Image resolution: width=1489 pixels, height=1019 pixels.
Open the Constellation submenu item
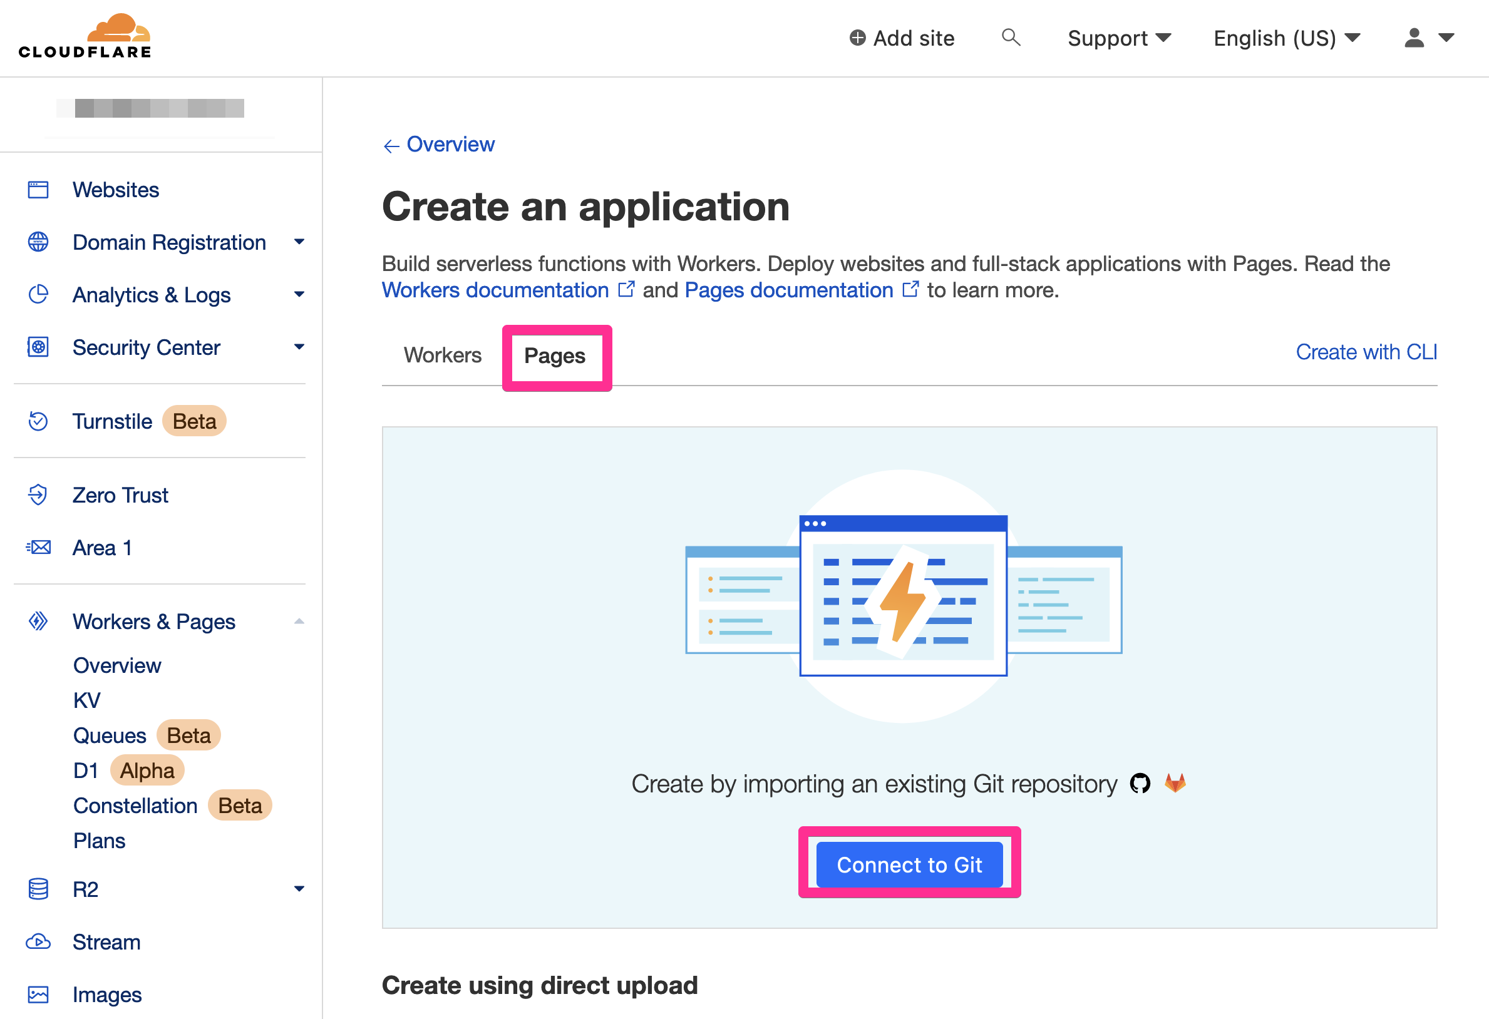pos(135,806)
